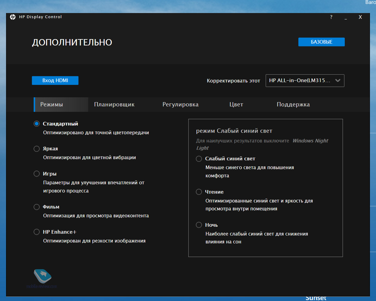Click the Оптимизированные синий свет и яркость description

[x=259, y=205]
